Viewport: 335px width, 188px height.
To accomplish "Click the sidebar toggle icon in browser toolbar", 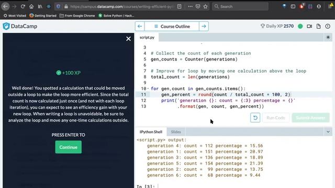I will coord(293,7).
